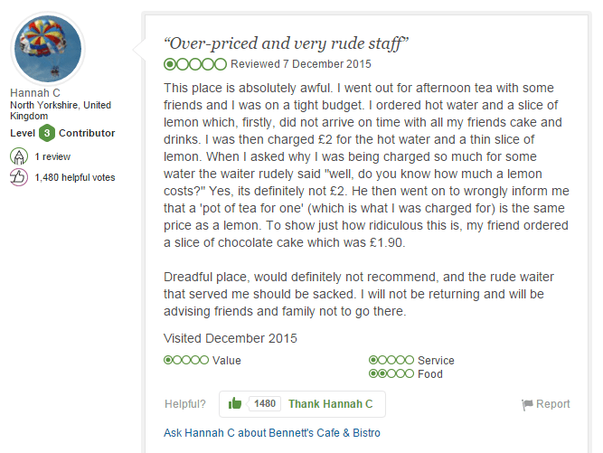This screenshot has width=603, height=453.
Task: Click the green thumbs-up icon in Thank button
Action: [x=235, y=404]
